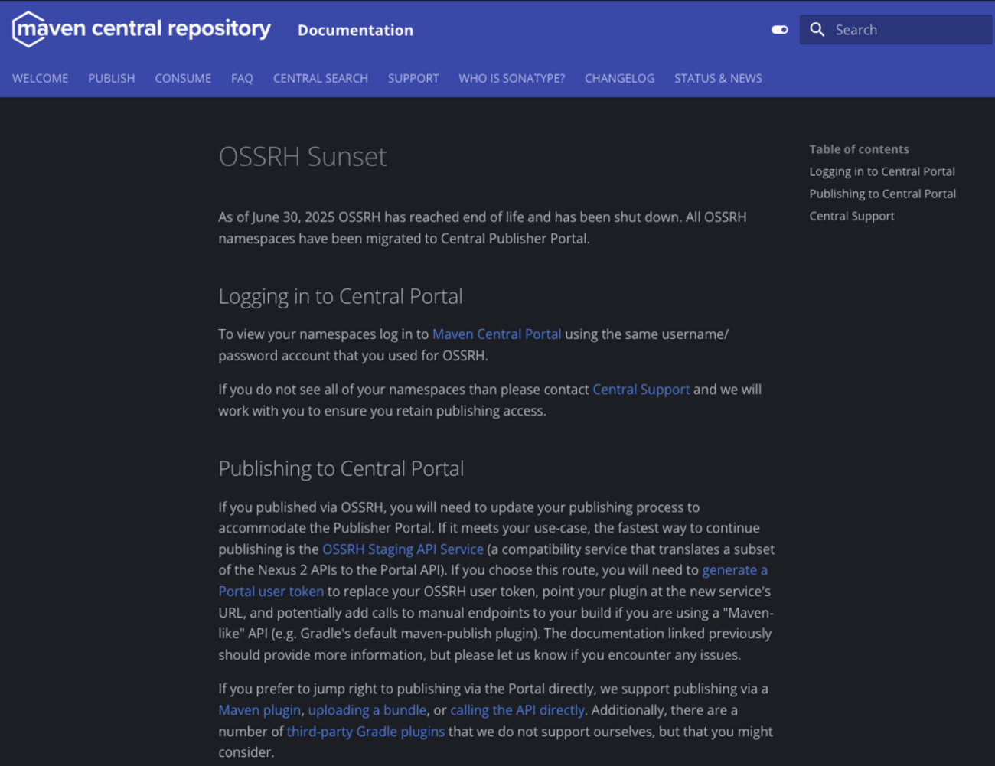Click the third-party Gradle plugins link

click(x=365, y=732)
